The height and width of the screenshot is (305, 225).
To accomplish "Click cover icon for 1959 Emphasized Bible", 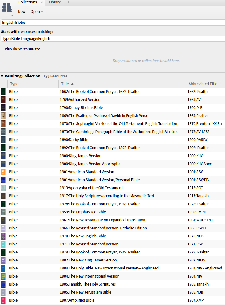I will point(3,212).
